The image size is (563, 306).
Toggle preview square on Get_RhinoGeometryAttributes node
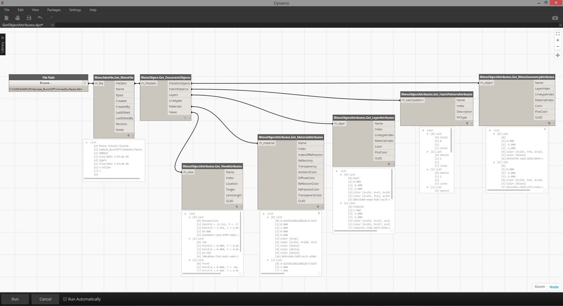549,123
